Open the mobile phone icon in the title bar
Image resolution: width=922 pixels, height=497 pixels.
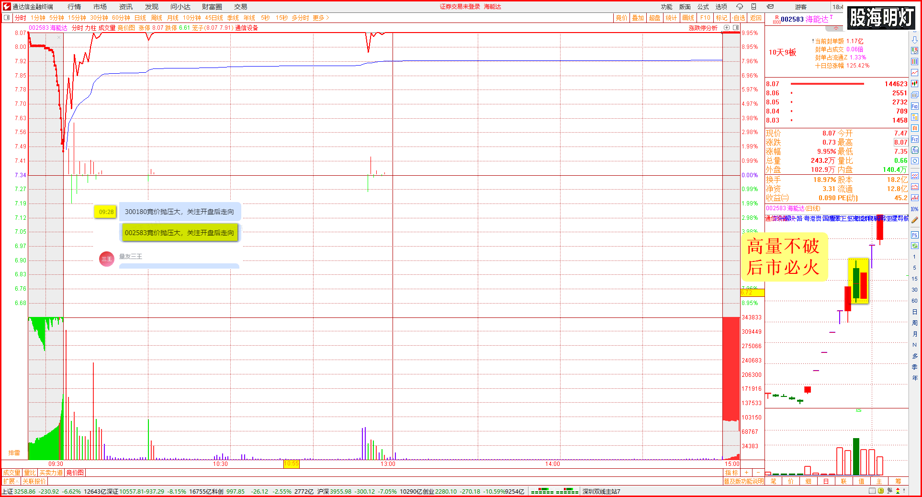point(754,7)
